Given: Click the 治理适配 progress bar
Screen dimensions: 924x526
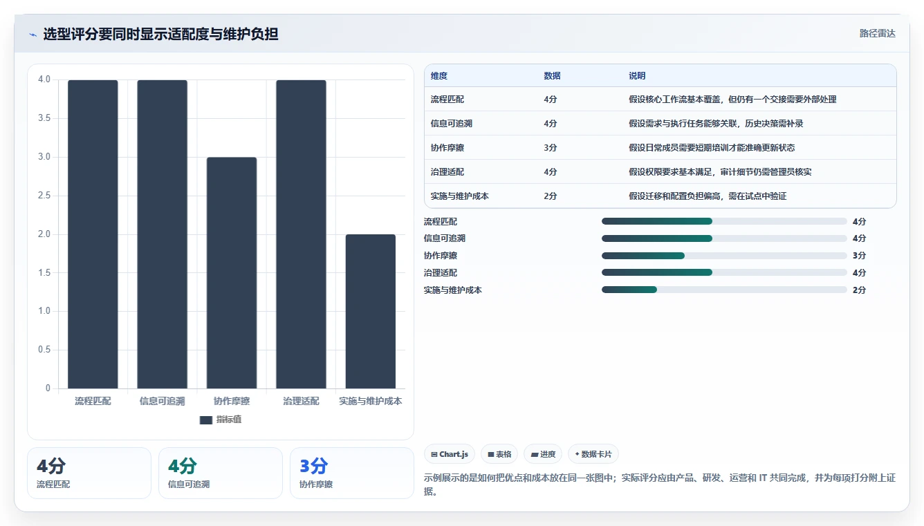Looking at the screenshot, I should tap(724, 273).
